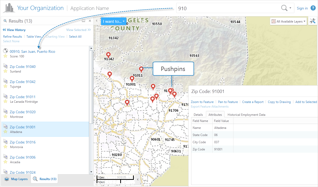
Task: Toggle star for San Juan result
Action: [x=5, y=56]
